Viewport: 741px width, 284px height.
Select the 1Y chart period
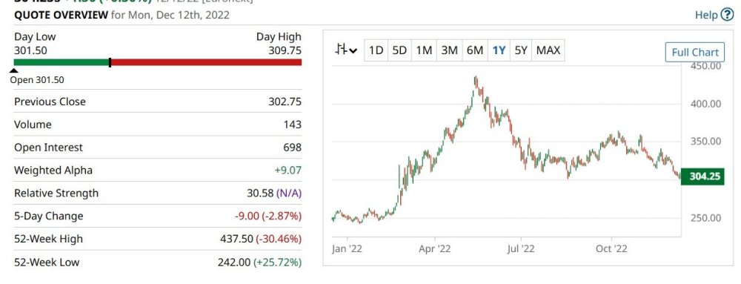[499, 50]
